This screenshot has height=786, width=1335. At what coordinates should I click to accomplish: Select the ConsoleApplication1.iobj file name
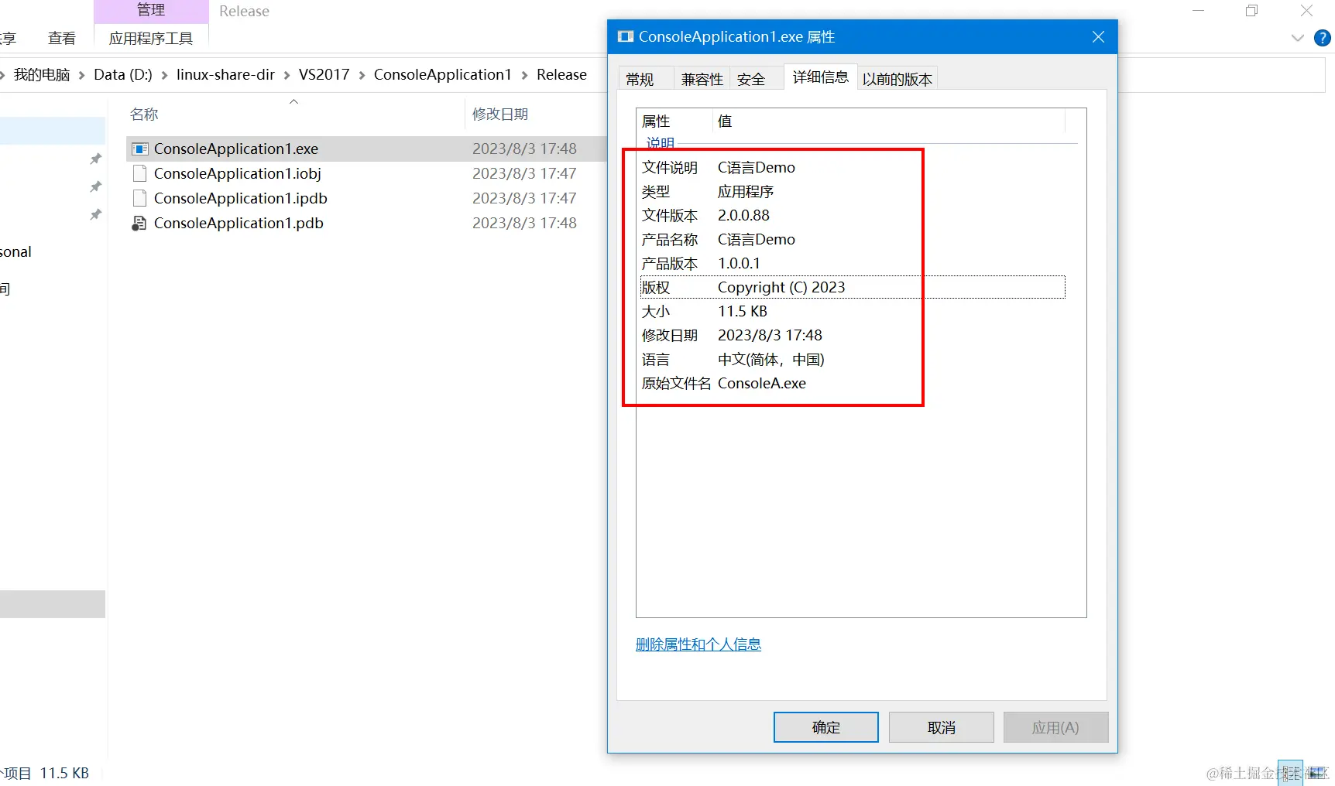pos(238,173)
